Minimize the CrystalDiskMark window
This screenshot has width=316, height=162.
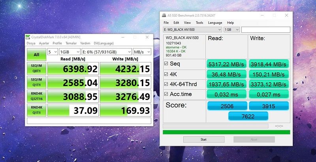click(x=123, y=37)
